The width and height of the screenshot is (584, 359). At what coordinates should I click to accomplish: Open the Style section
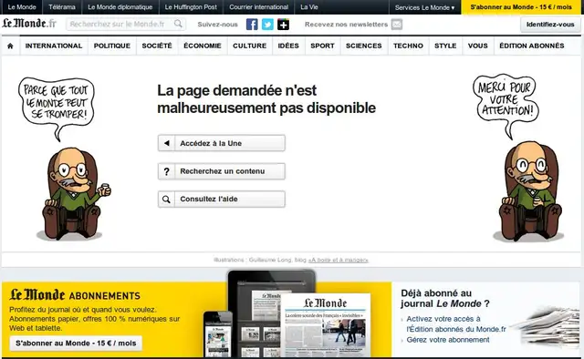[445, 46]
